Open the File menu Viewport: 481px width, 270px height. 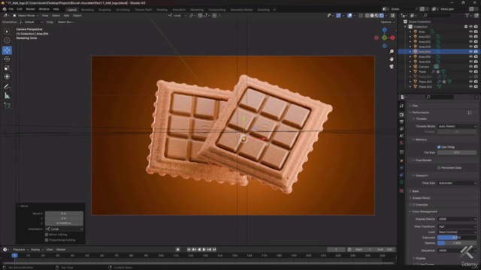click(11, 9)
